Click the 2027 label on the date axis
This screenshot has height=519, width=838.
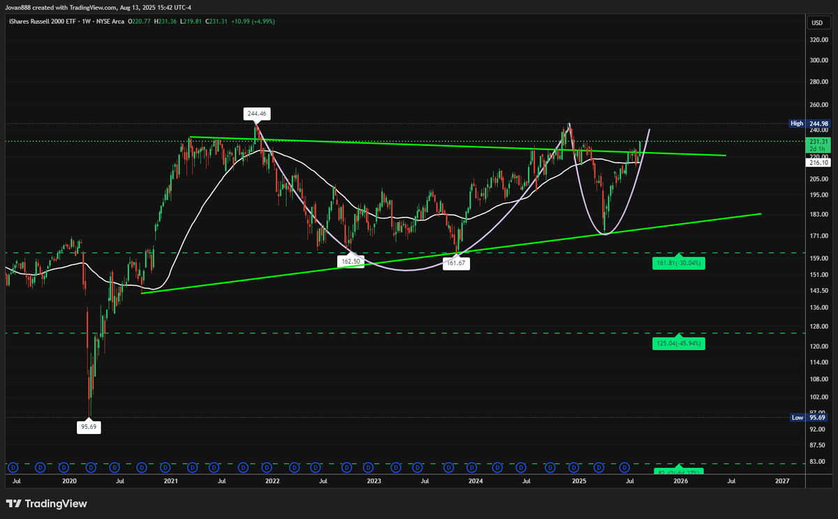point(782,481)
